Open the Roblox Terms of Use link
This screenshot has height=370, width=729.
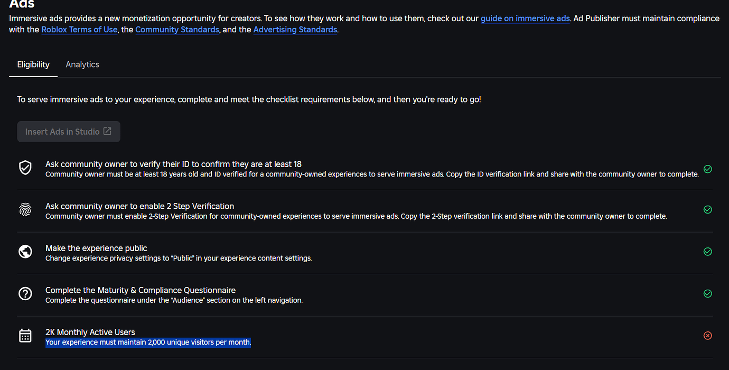pos(79,30)
